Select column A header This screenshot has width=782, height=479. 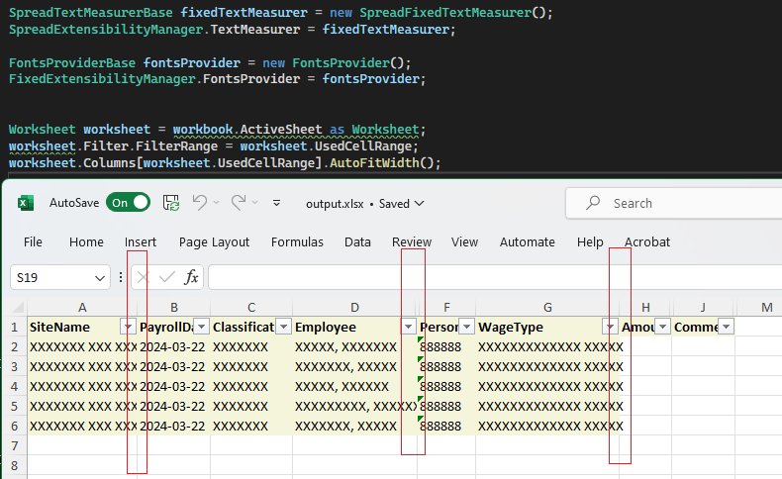point(82,308)
